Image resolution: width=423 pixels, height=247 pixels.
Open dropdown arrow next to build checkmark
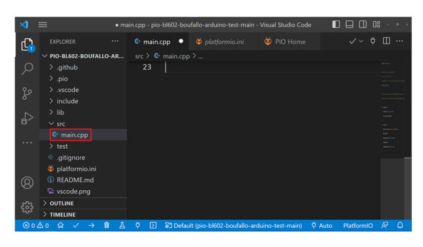[x=361, y=41]
